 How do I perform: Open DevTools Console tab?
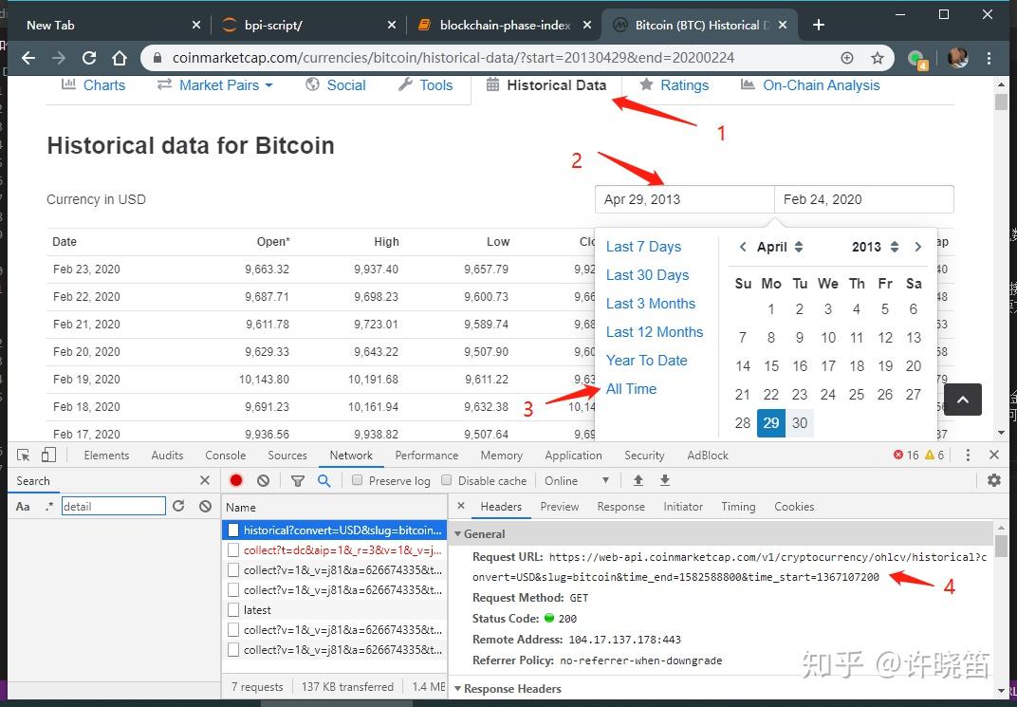(x=225, y=456)
